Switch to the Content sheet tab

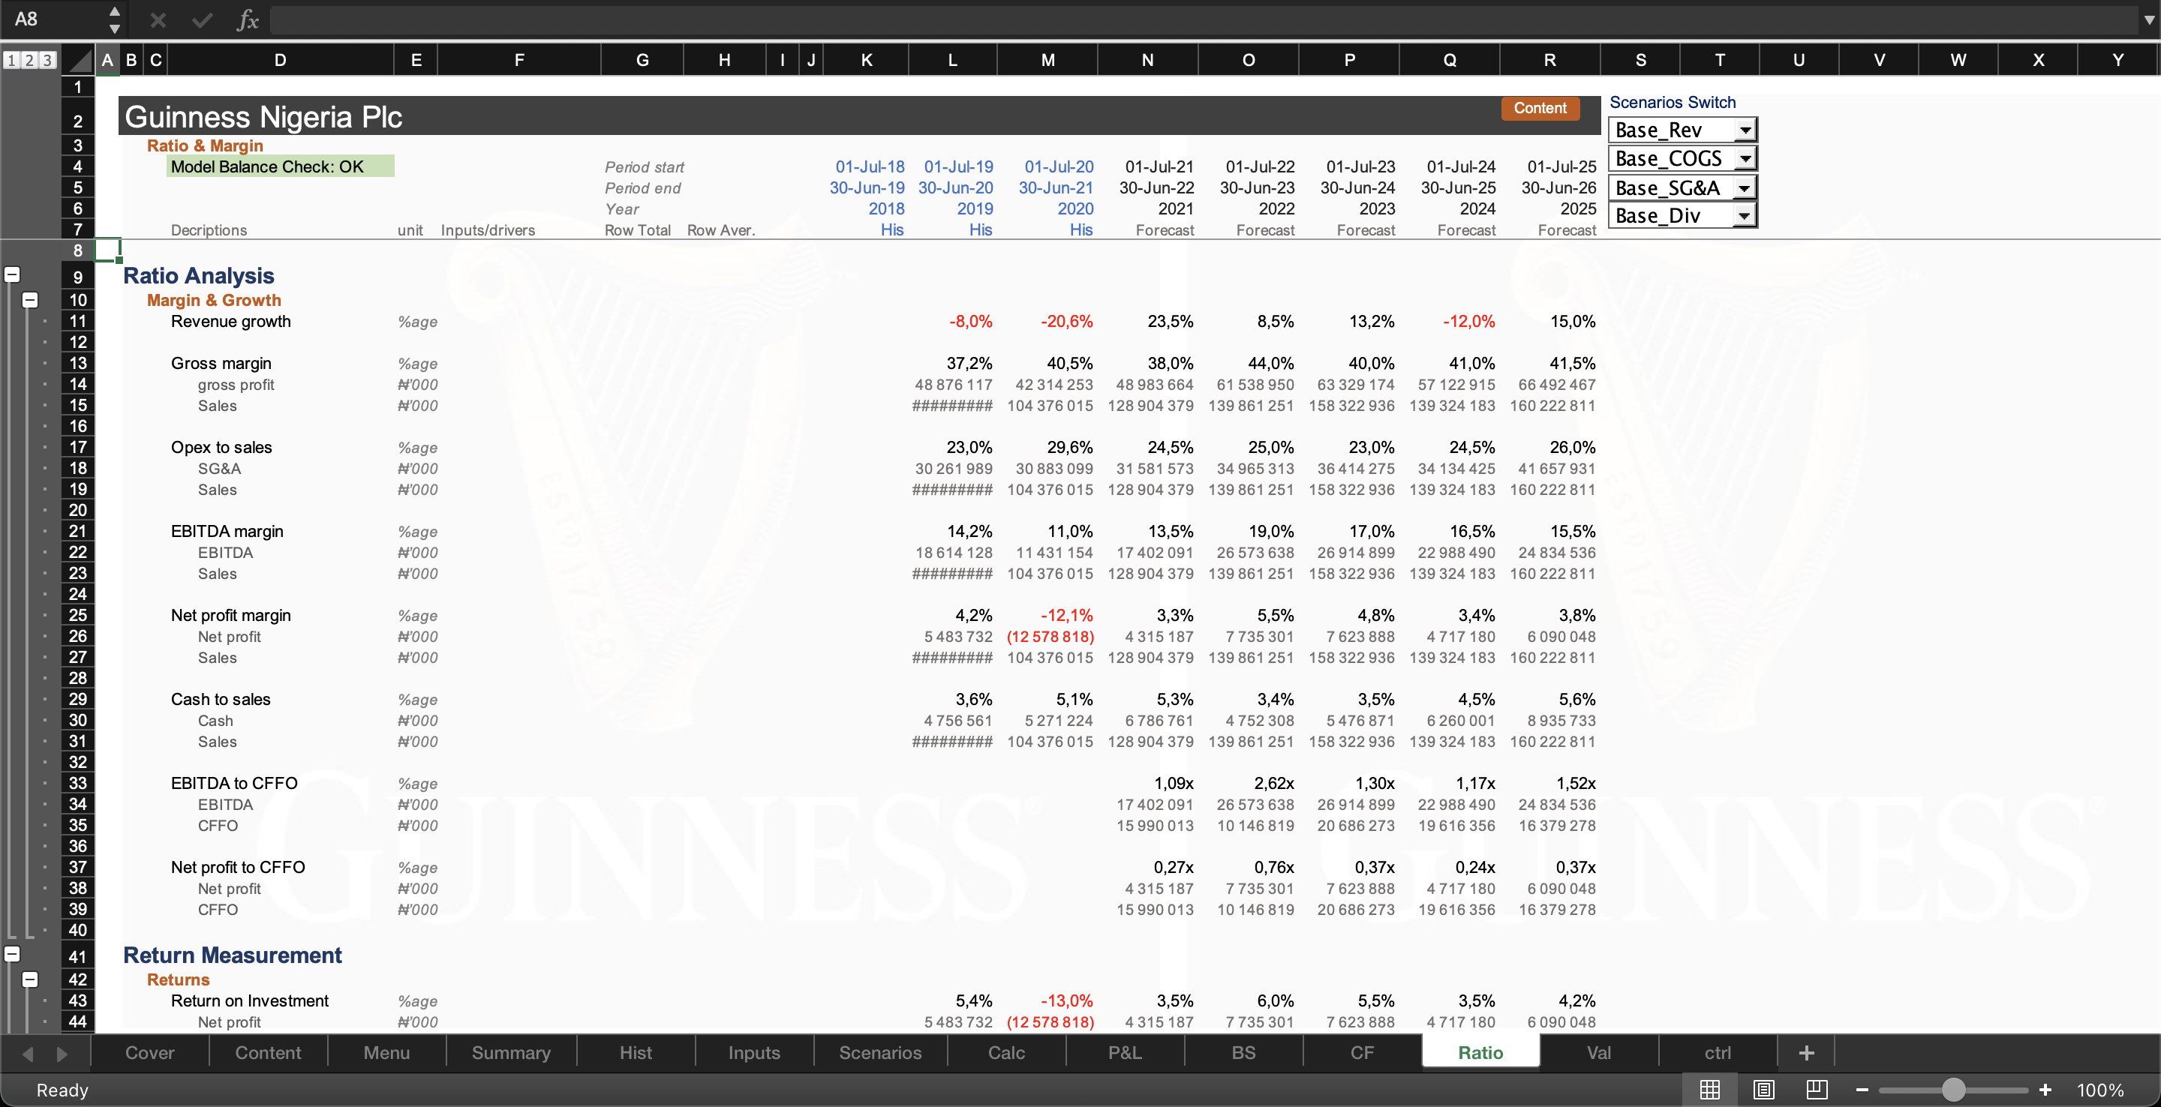[268, 1052]
